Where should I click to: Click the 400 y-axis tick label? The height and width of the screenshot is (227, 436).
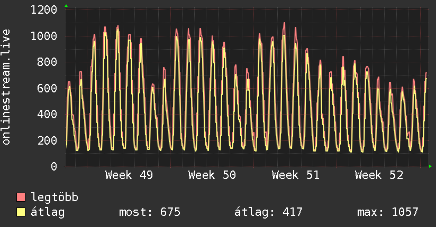47,115
